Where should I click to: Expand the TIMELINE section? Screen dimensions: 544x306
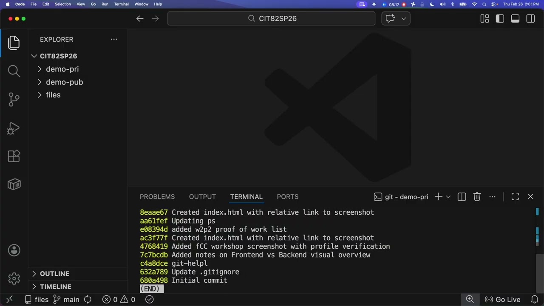click(x=56, y=287)
